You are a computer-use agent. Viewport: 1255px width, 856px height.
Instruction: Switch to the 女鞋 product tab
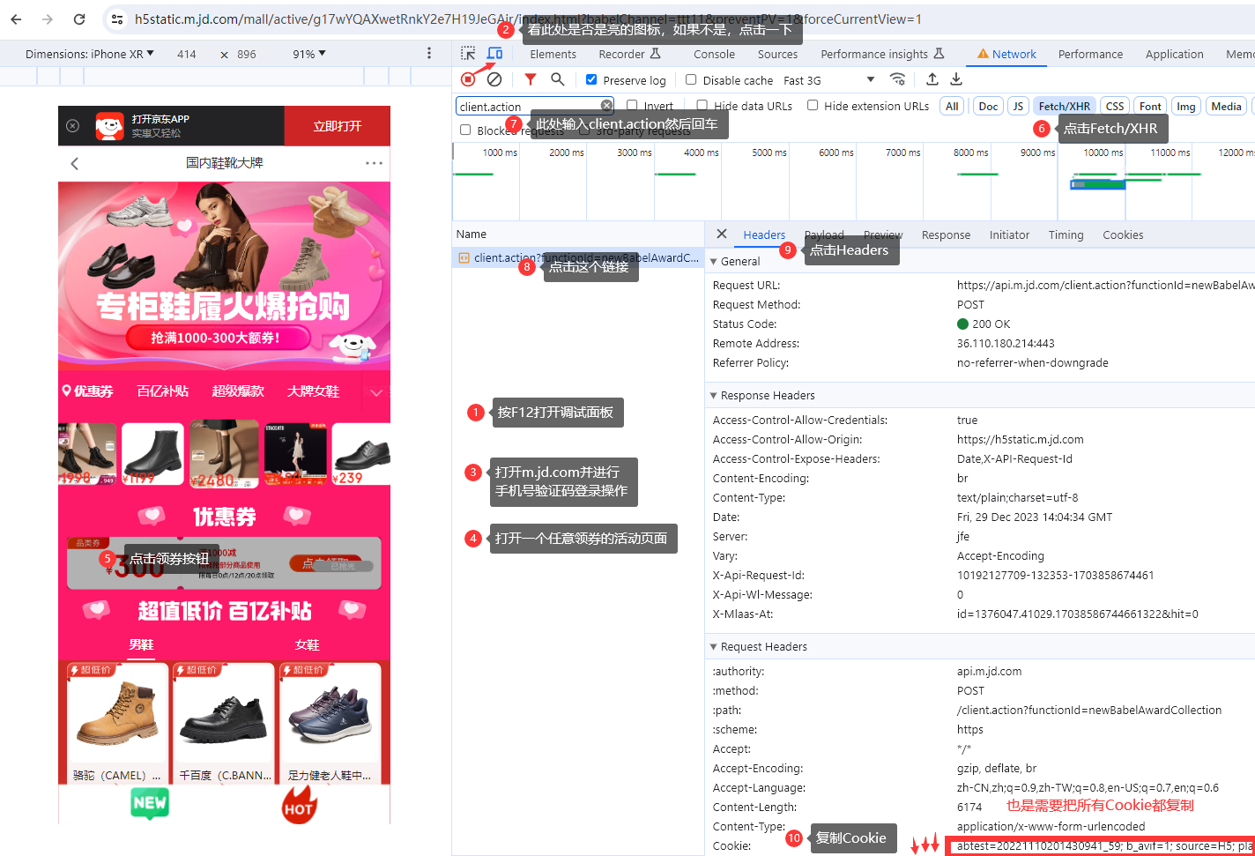(308, 644)
